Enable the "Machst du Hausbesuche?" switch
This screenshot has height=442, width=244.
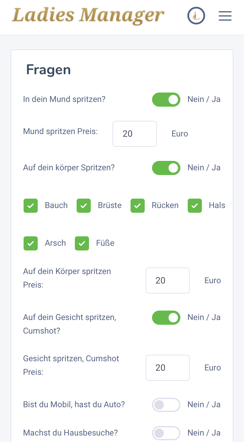166,433
